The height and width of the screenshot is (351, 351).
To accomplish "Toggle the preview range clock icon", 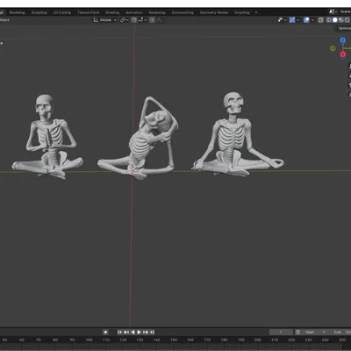I will pyautogui.click(x=297, y=332).
